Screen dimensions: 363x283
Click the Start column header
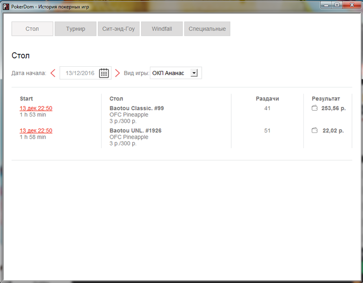click(26, 99)
